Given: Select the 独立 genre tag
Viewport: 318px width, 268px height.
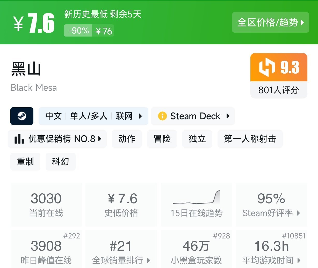Looking at the screenshot, I should (197, 139).
